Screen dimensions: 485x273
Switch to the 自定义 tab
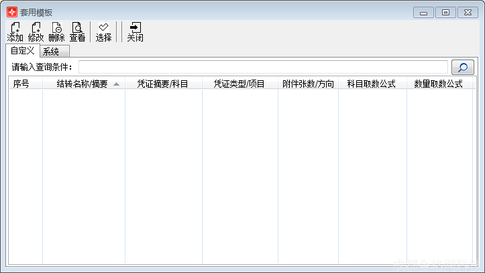click(22, 51)
